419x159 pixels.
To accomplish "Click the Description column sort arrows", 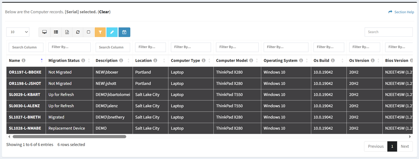I will point(129,61).
